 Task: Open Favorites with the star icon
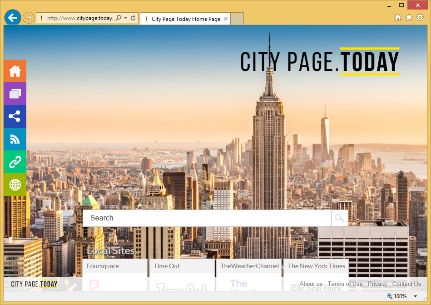coord(409,18)
